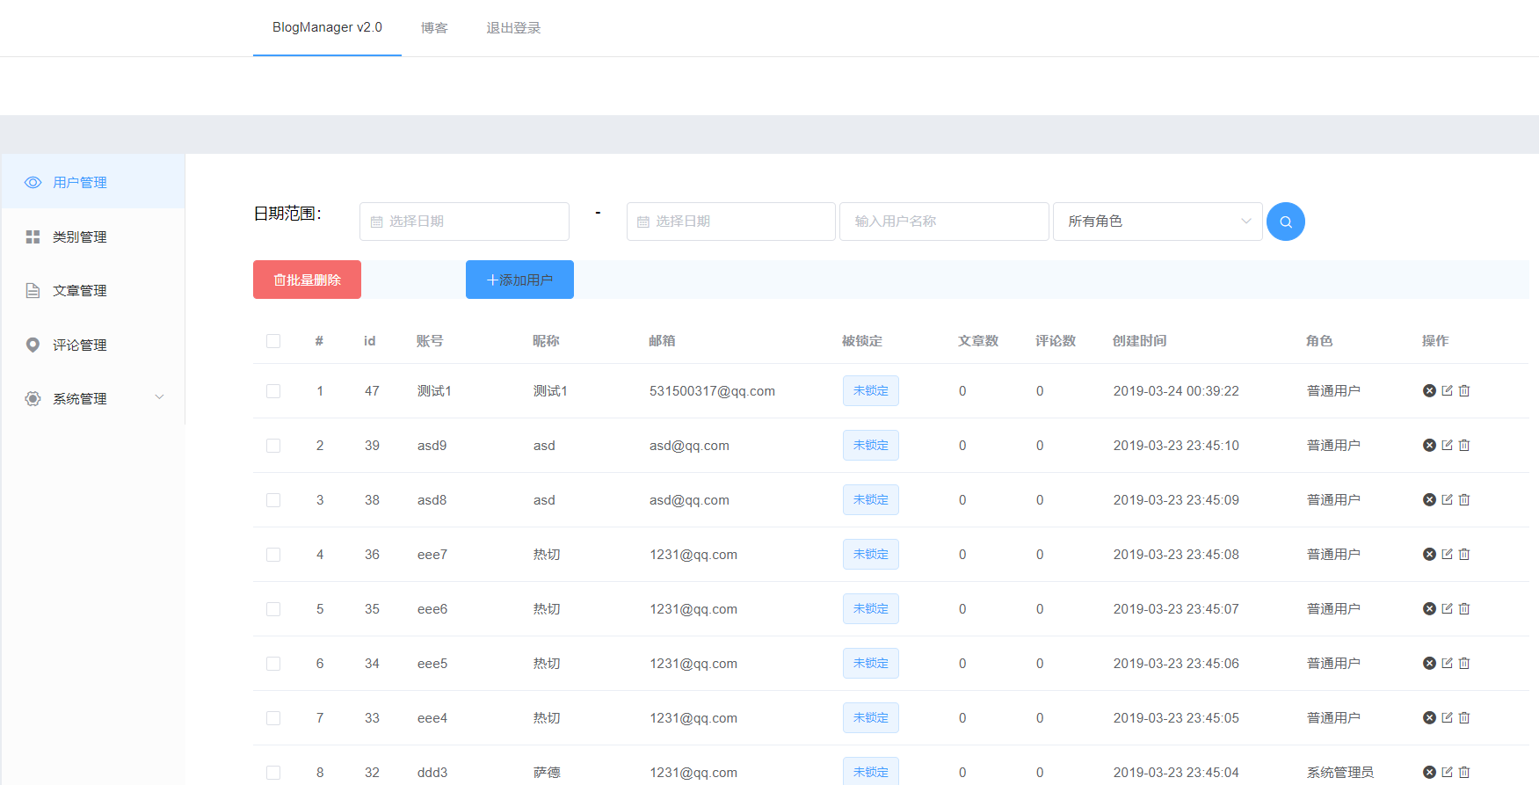Screen dimensions: 1539x785
Task: Click the 邮箱 column header
Action: coord(662,341)
